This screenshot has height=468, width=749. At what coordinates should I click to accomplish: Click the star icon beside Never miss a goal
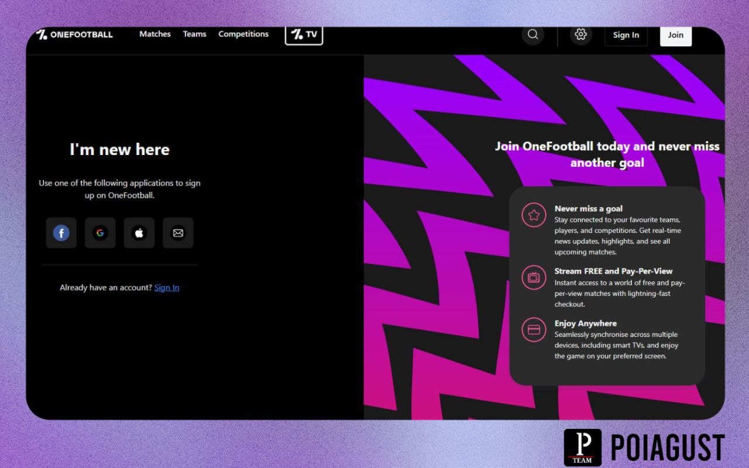click(534, 215)
